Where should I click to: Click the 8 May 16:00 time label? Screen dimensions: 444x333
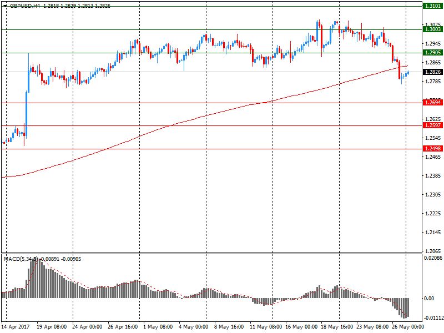[x=229, y=327]
